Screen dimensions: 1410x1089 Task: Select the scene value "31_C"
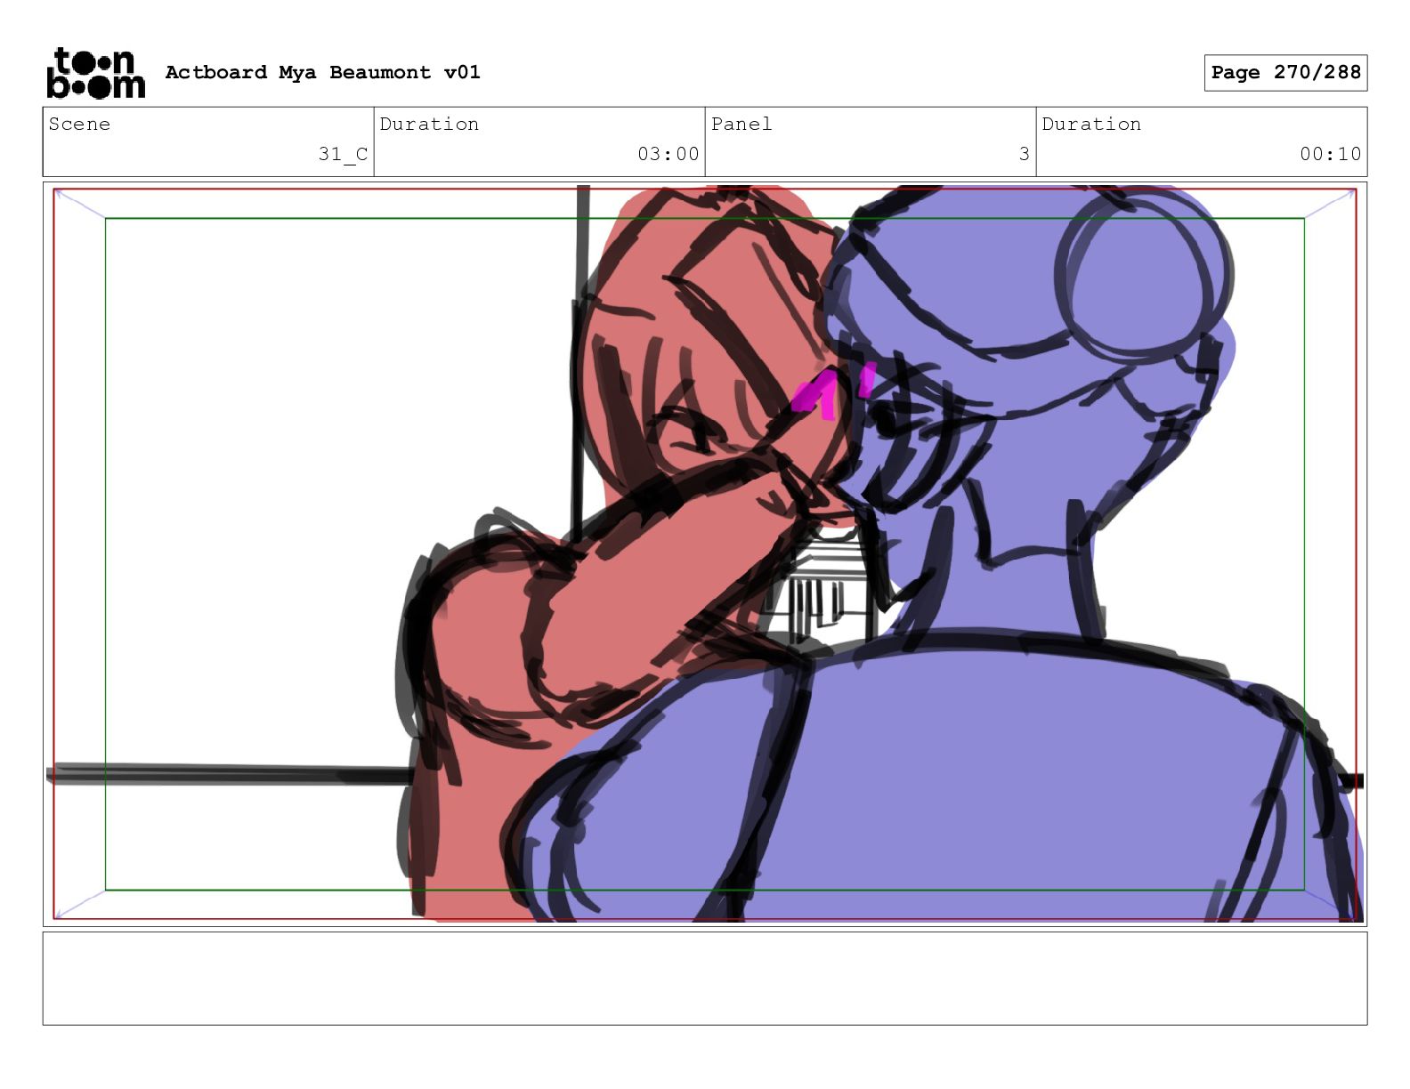pyautogui.click(x=343, y=154)
